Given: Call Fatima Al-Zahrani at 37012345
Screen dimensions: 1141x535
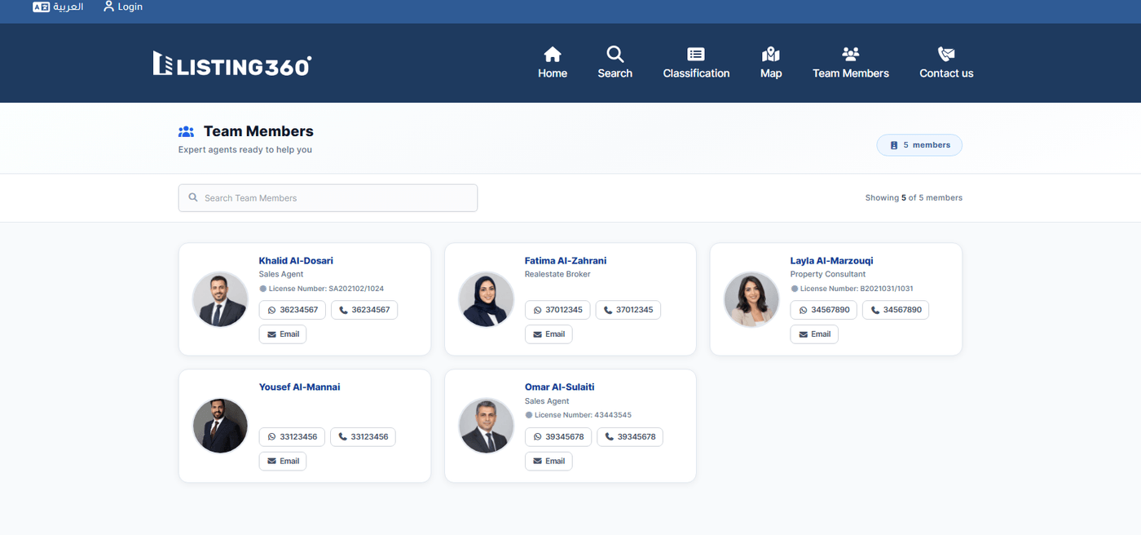Looking at the screenshot, I should [628, 310].
